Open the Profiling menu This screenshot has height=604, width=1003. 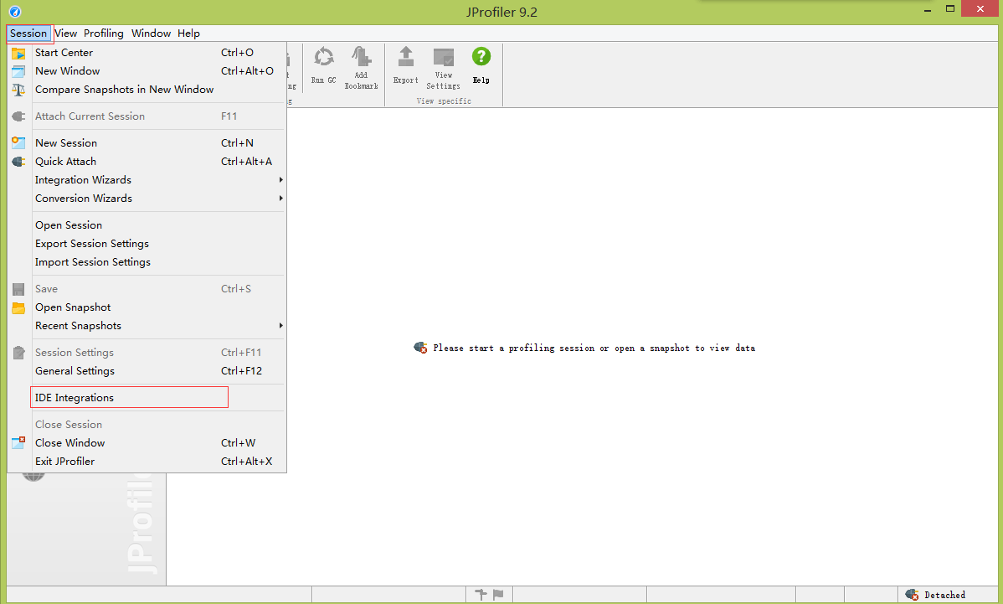tap(104, 34)
